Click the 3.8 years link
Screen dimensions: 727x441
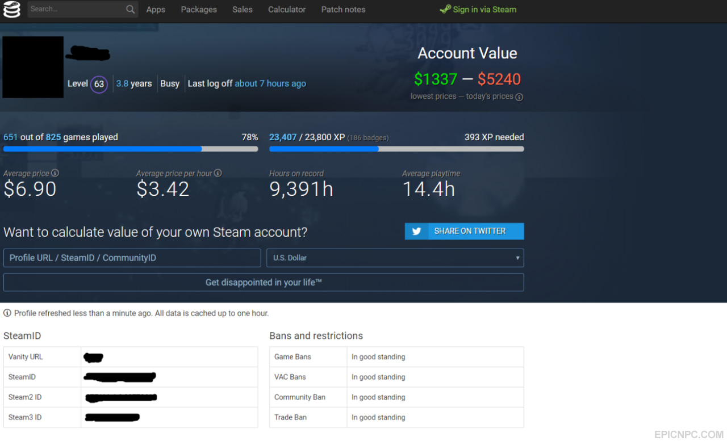tap(122, 83)
